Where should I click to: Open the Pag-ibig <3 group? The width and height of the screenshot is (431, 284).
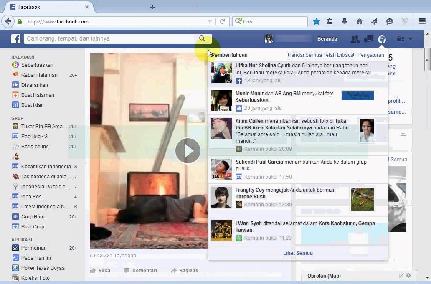point(34,137)
